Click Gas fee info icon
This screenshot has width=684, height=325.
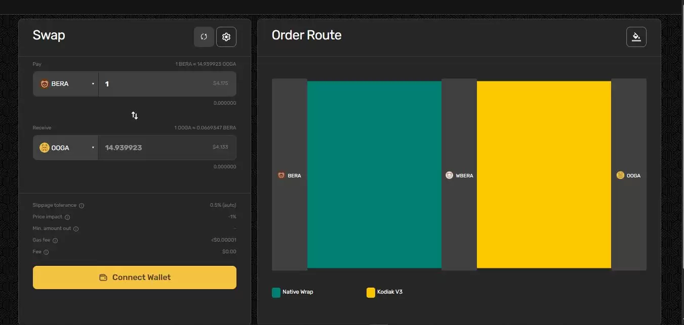click(55, 241)
